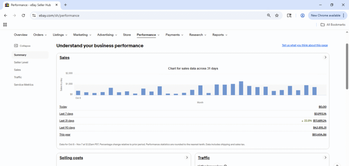Open the Marketing dropdown menu
This screenshot has width=349, height=166.
pos(82,35)
